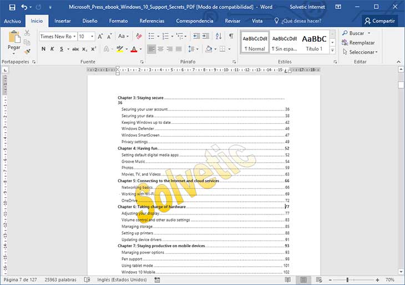The image size is (405, 285).
Task: Switch to Print Layout view icon
Action: click(303, 280)
